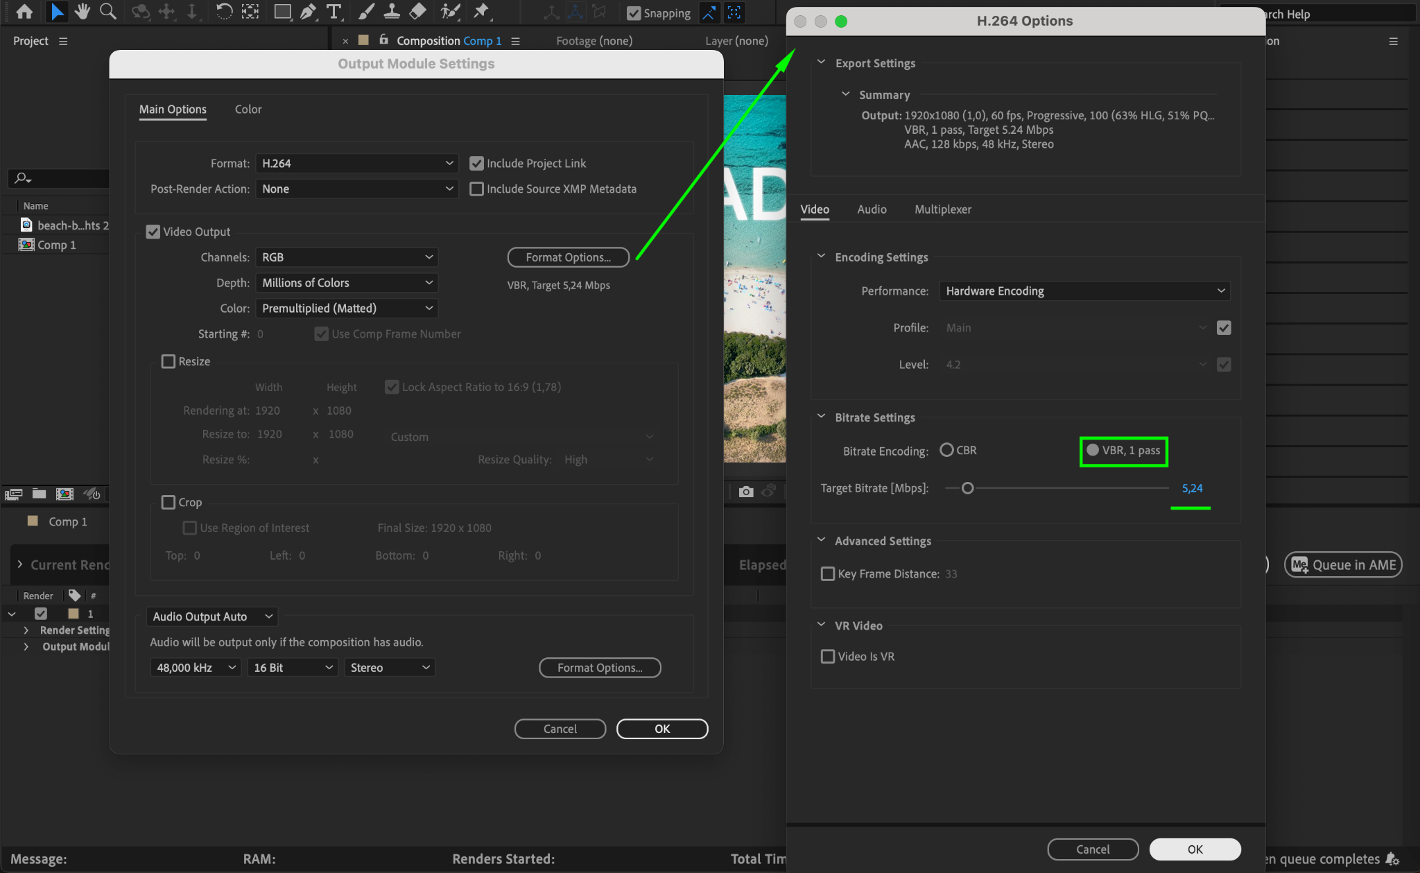The height and width of the screenshot is (873, 1420).
Task: Select the CBR bitrate encoding option
Action: point(946,450)
